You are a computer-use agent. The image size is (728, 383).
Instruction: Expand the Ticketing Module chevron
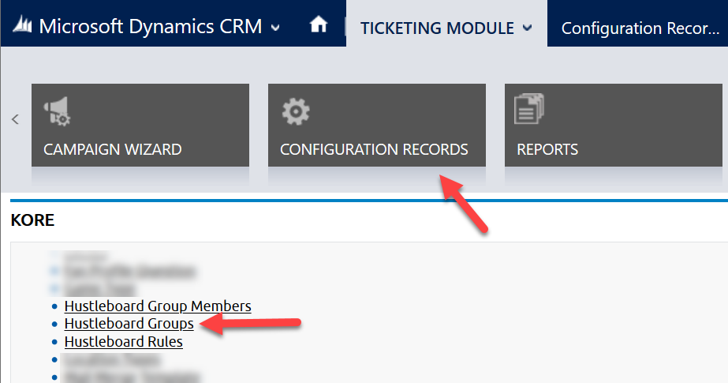click(x=527, y=28)
